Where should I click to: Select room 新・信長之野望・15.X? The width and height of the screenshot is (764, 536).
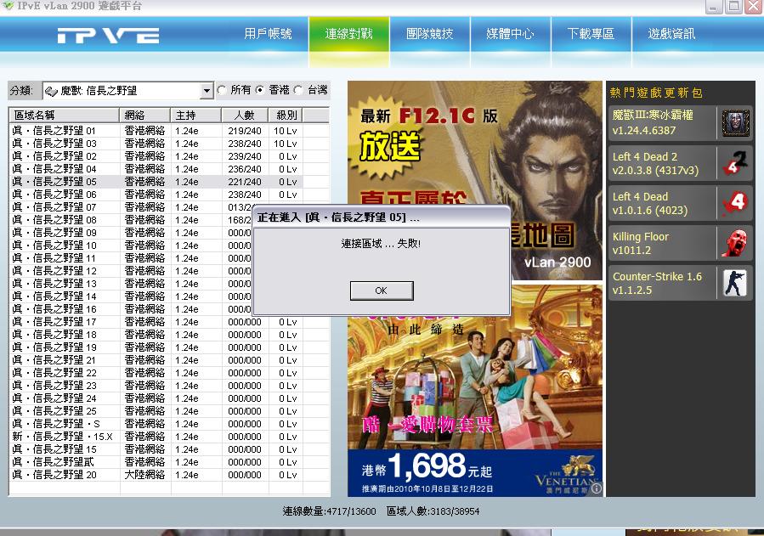[x=156, y=437]
